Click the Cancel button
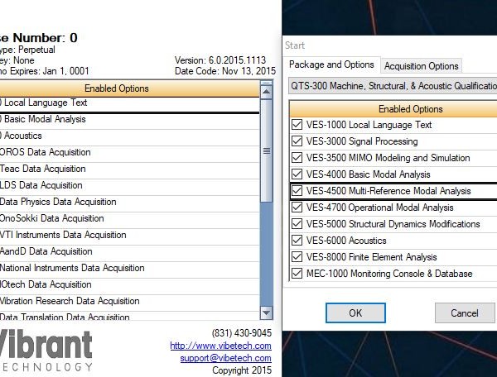This screenshot has width=497, height=377. pyautogui.click(x=465, y=313)
